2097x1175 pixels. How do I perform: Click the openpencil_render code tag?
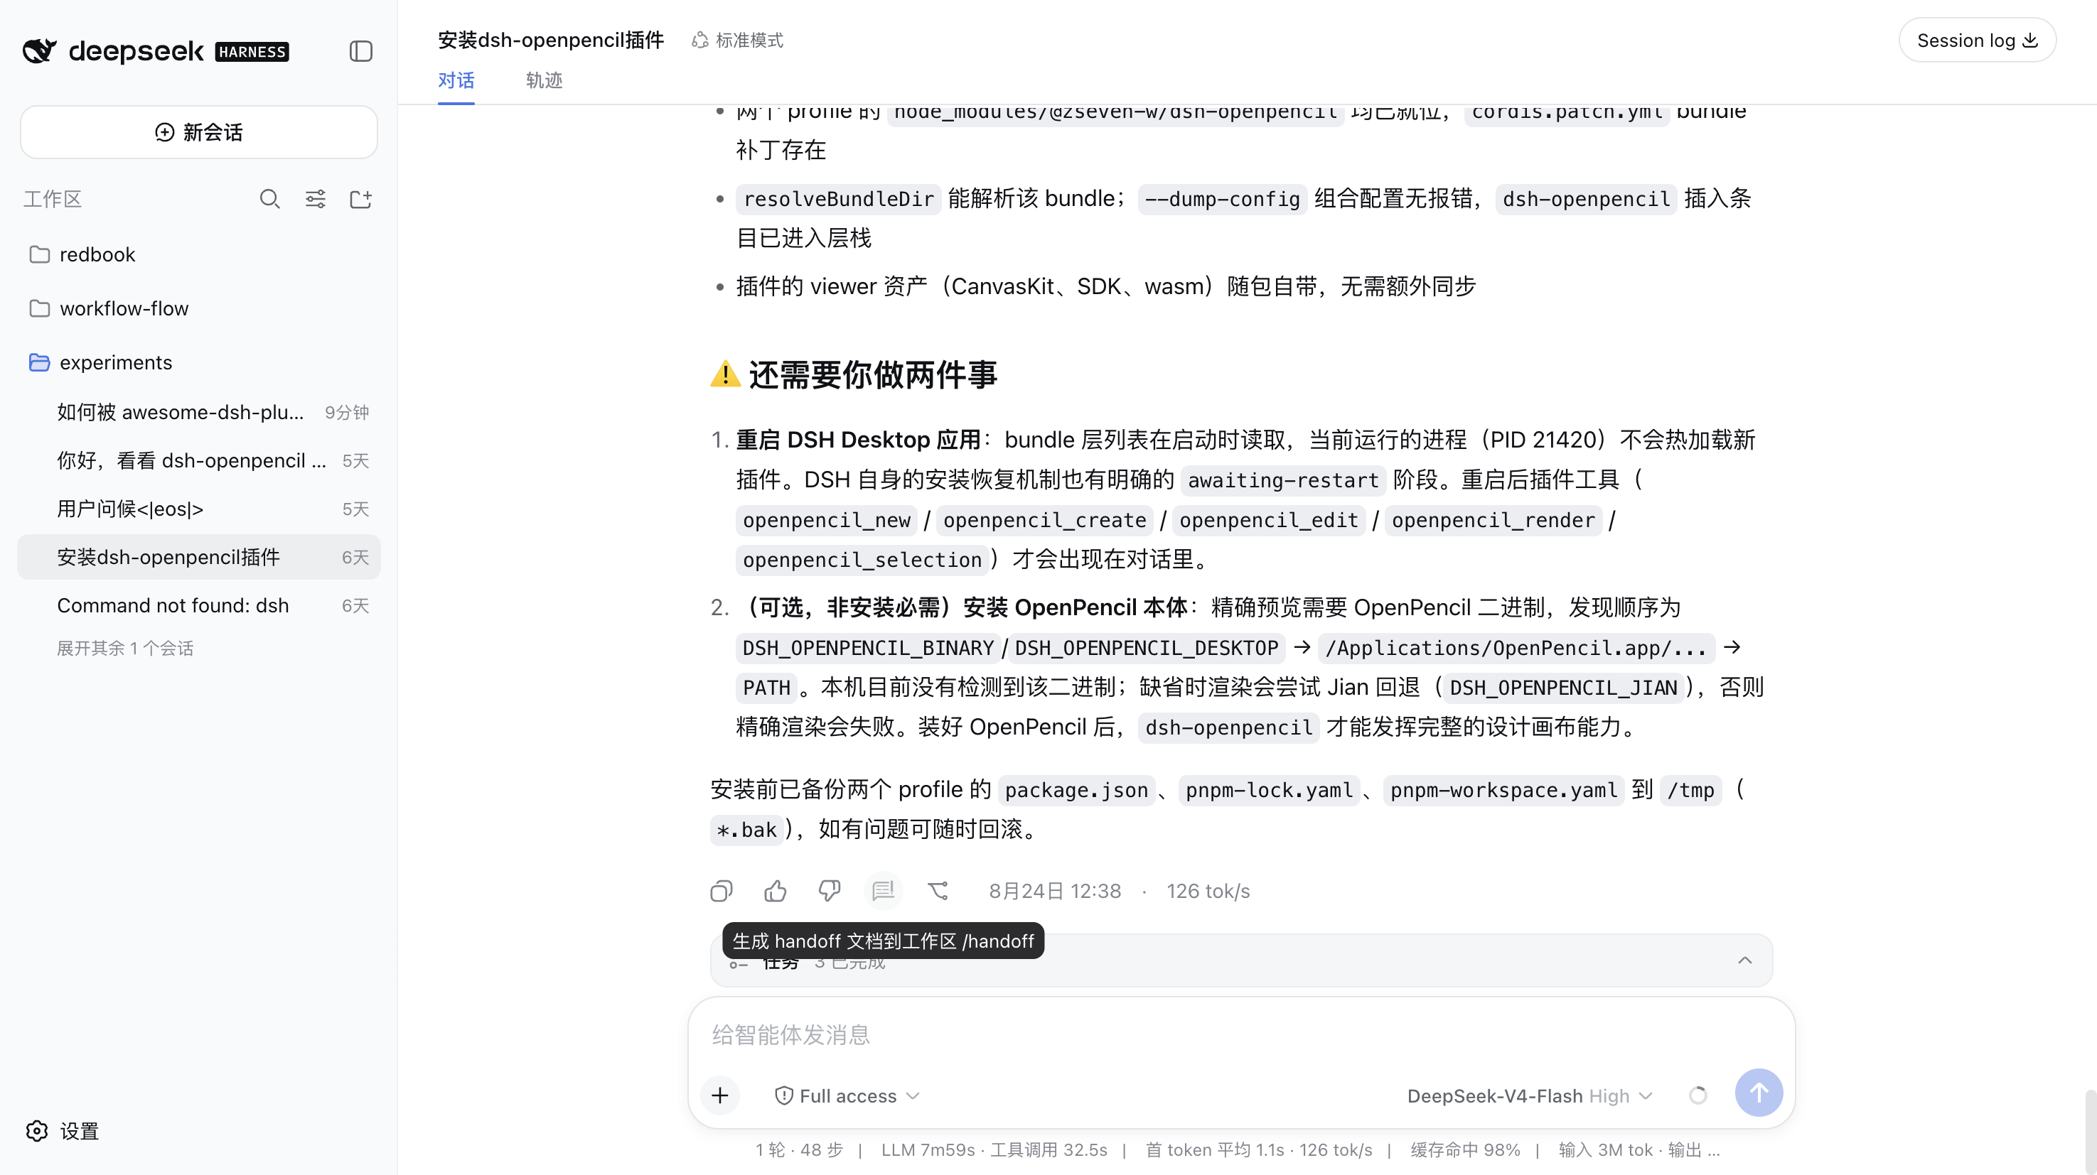click(1493, 520)
